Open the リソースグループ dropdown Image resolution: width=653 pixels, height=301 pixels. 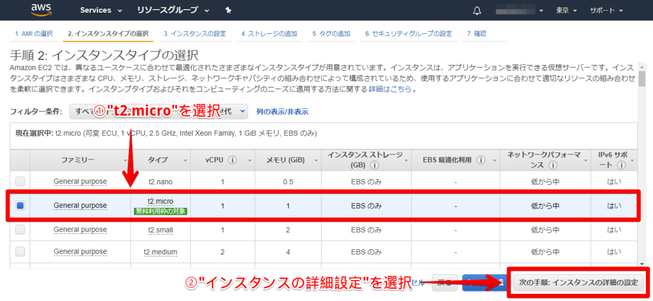(173, 10)
